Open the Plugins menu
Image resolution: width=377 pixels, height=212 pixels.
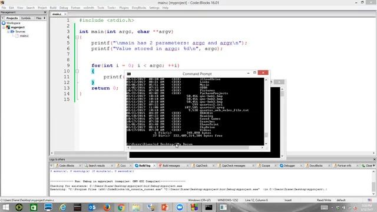(124, 8)
